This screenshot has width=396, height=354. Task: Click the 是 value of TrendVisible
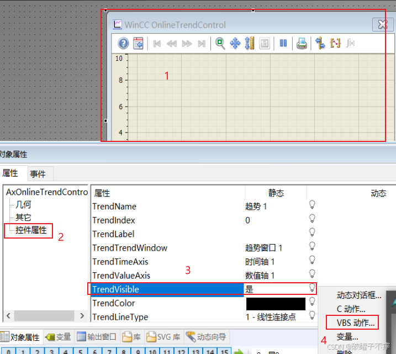pyautogui.click(x=249, y=289)
